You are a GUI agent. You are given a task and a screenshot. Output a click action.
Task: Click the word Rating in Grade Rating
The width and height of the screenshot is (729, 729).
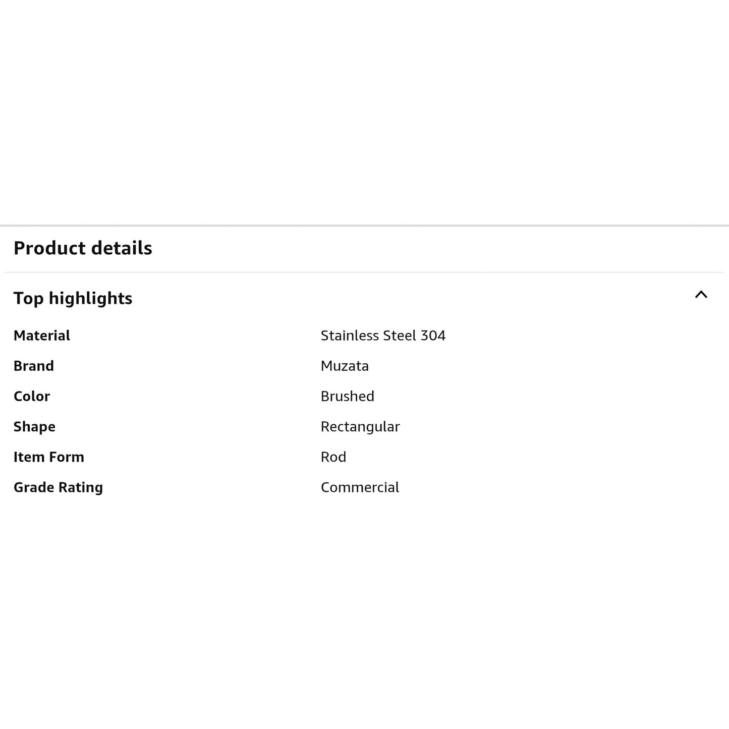(80, 487)
